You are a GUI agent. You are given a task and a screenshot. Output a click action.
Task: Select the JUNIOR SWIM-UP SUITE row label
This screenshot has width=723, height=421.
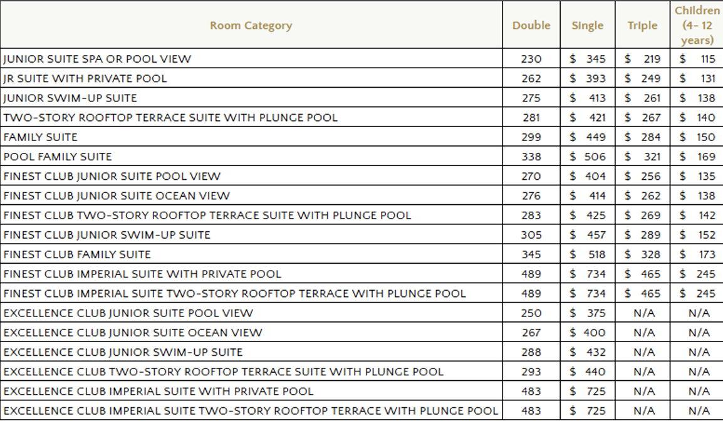70,98
